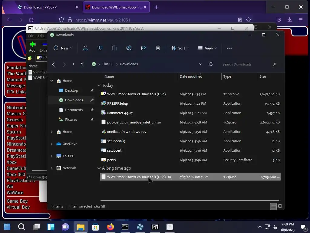310x233 pixels.
Task: Open the Sort options dropdown
Action: coord(180,48)
